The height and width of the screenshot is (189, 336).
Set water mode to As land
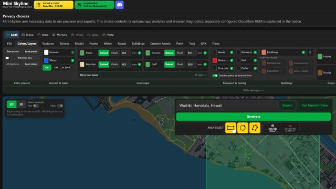pos(66,68)
